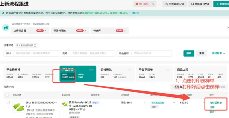The width and height of the screenshot is (229, 118).
Task: Expand the chevron beside price ¥52.50
Action: (x=204, y=103)
